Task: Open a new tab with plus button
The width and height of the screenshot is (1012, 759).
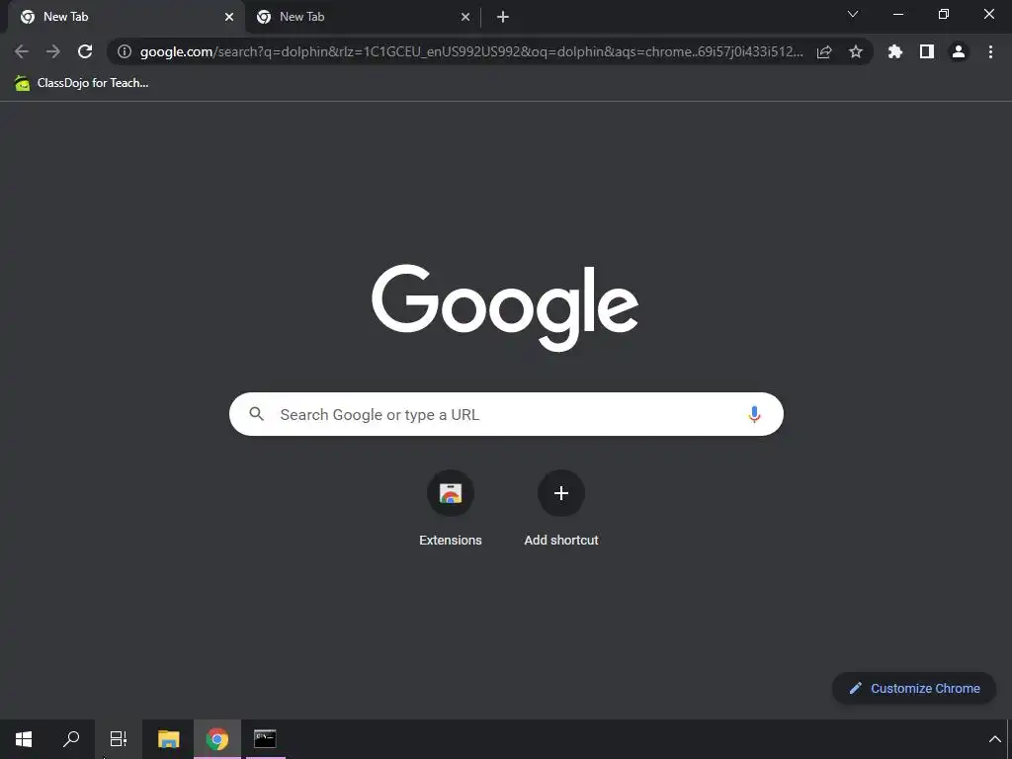Action: click(503, 17)
